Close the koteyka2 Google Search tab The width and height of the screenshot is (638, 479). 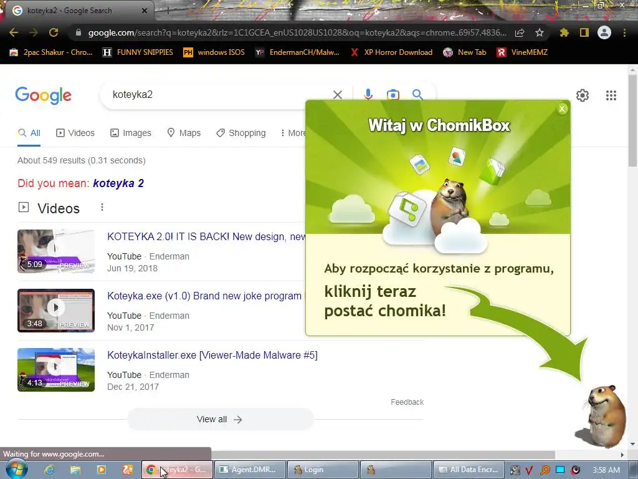click(145, 11)
